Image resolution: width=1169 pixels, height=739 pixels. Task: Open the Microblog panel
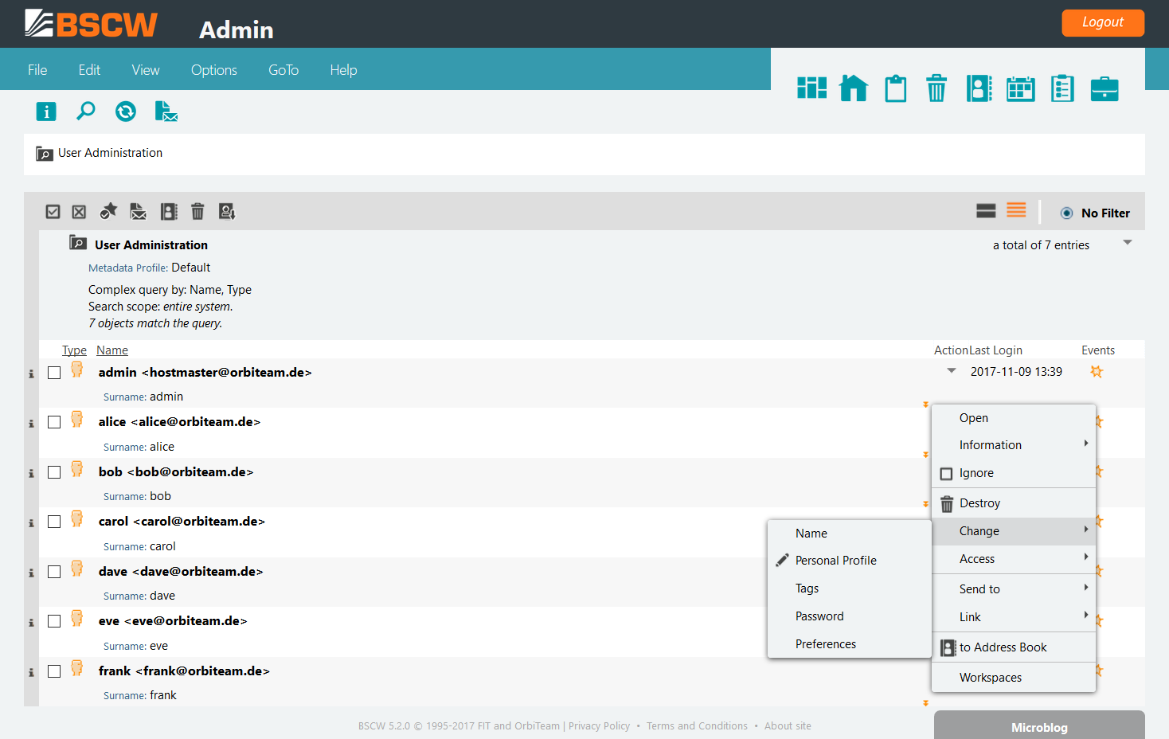1039,725
